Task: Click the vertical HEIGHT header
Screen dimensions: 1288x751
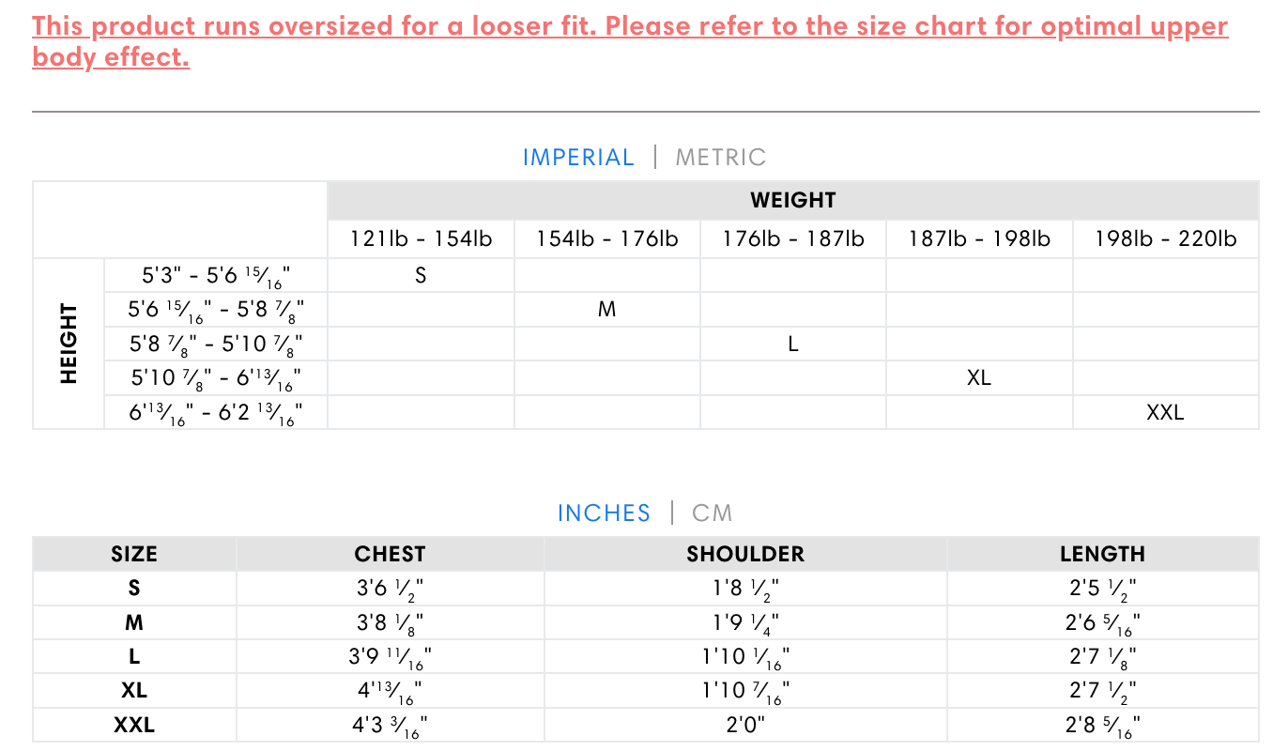Action: (x=69, y=343)
